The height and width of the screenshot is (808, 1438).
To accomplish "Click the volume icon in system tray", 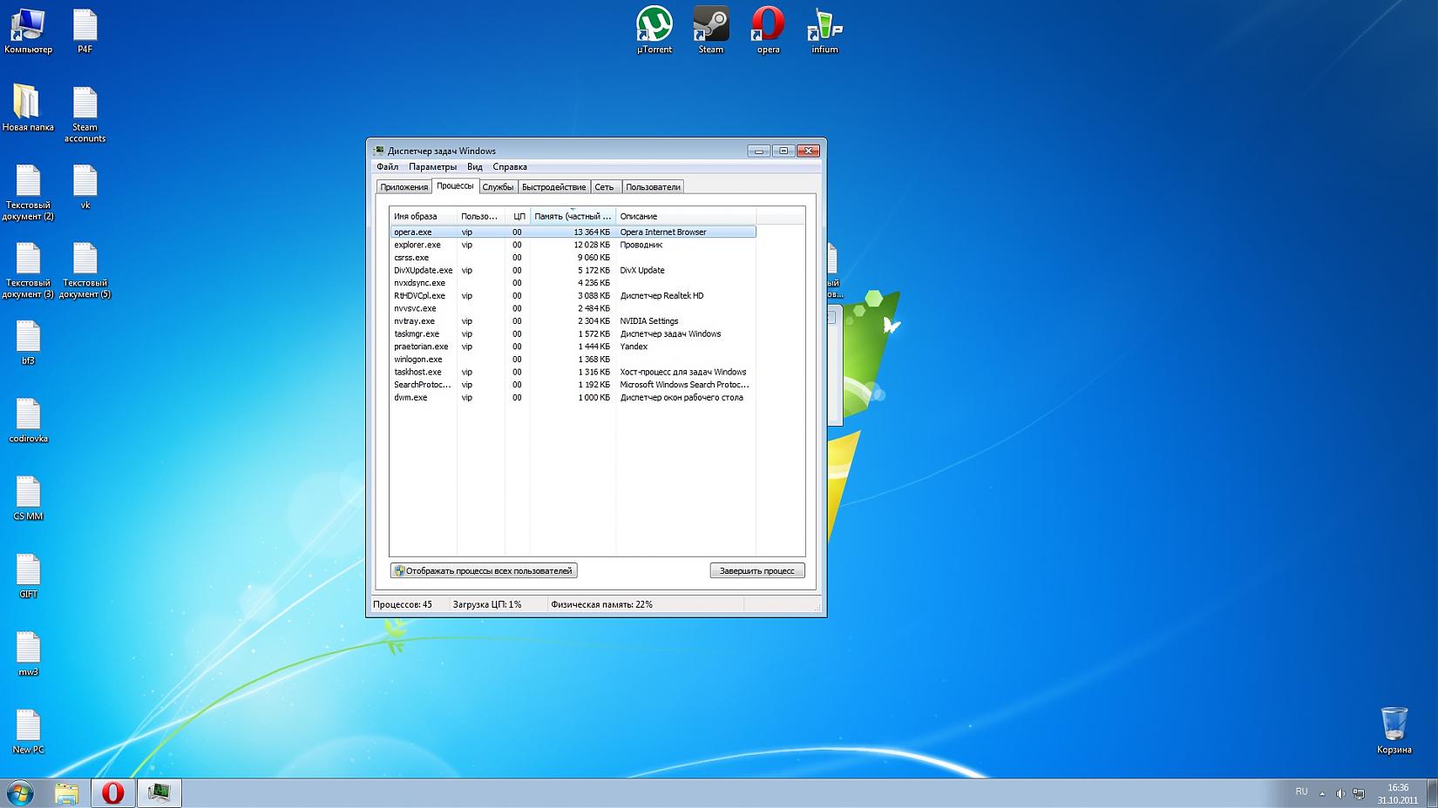I will coord(1340,793).
